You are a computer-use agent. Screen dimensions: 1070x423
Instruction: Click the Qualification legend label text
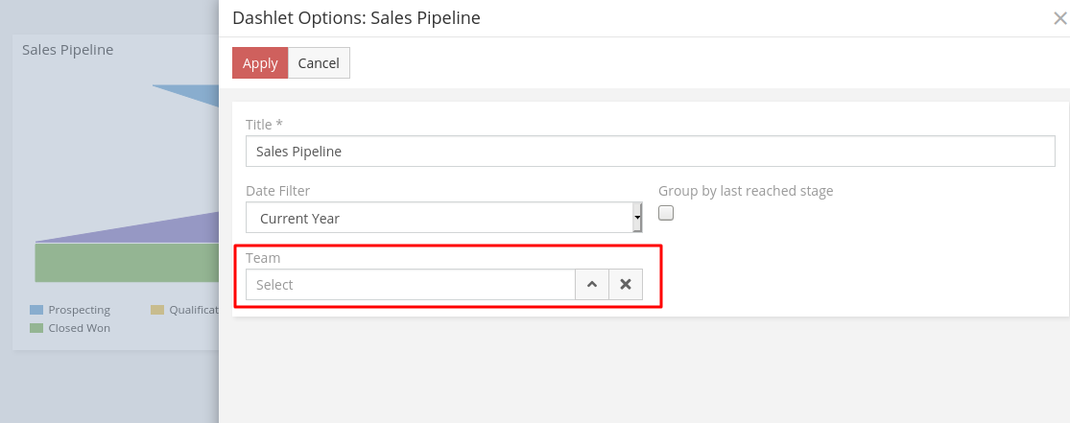coord(194,310)
